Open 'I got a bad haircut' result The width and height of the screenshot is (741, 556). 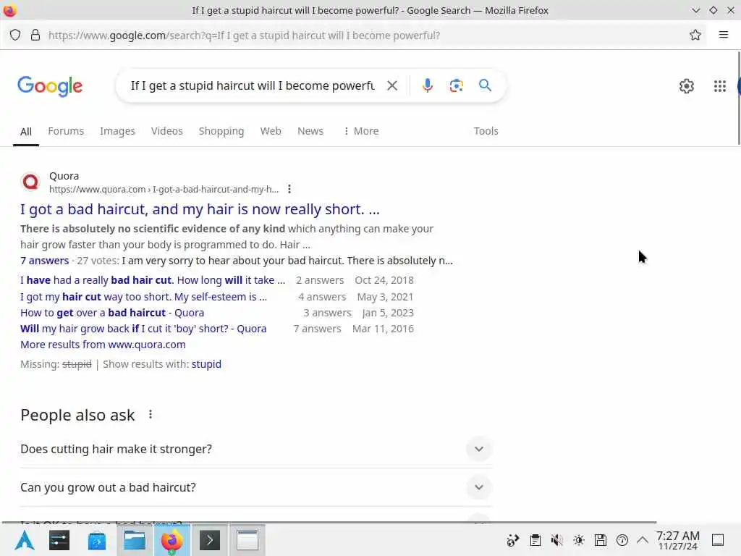pyautogui.click(x=200, y=209)
